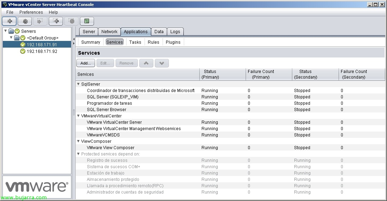Click the move up arrow button
The height and width of the screenshot is (201, 387).
[146, 63]
